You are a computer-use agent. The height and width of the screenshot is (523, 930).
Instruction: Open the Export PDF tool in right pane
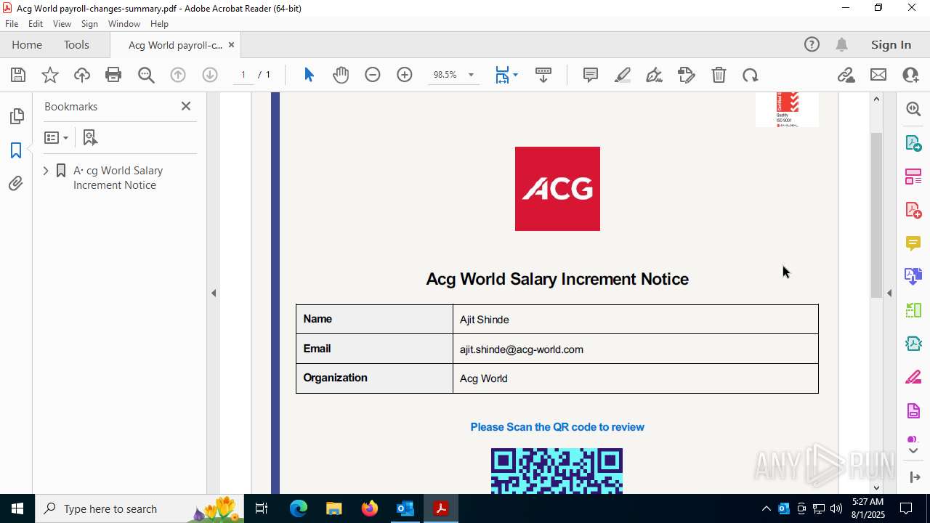tap(913, 143)
